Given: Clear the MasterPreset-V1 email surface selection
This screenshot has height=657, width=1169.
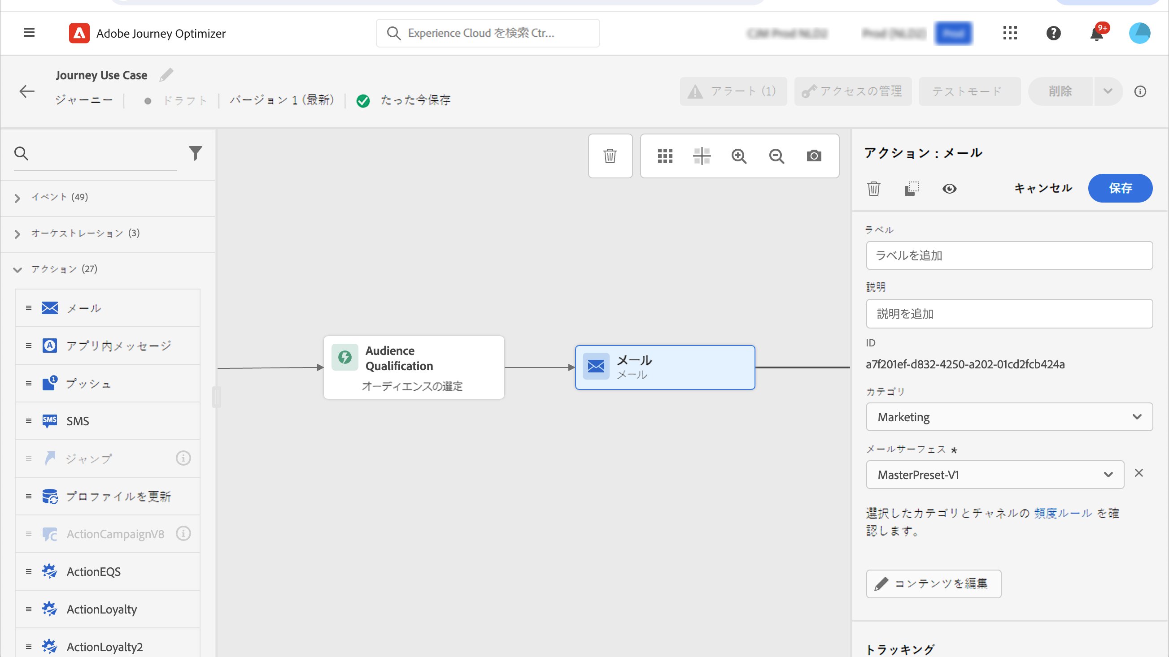Looking at the screenshot, I should (1138, 473).
